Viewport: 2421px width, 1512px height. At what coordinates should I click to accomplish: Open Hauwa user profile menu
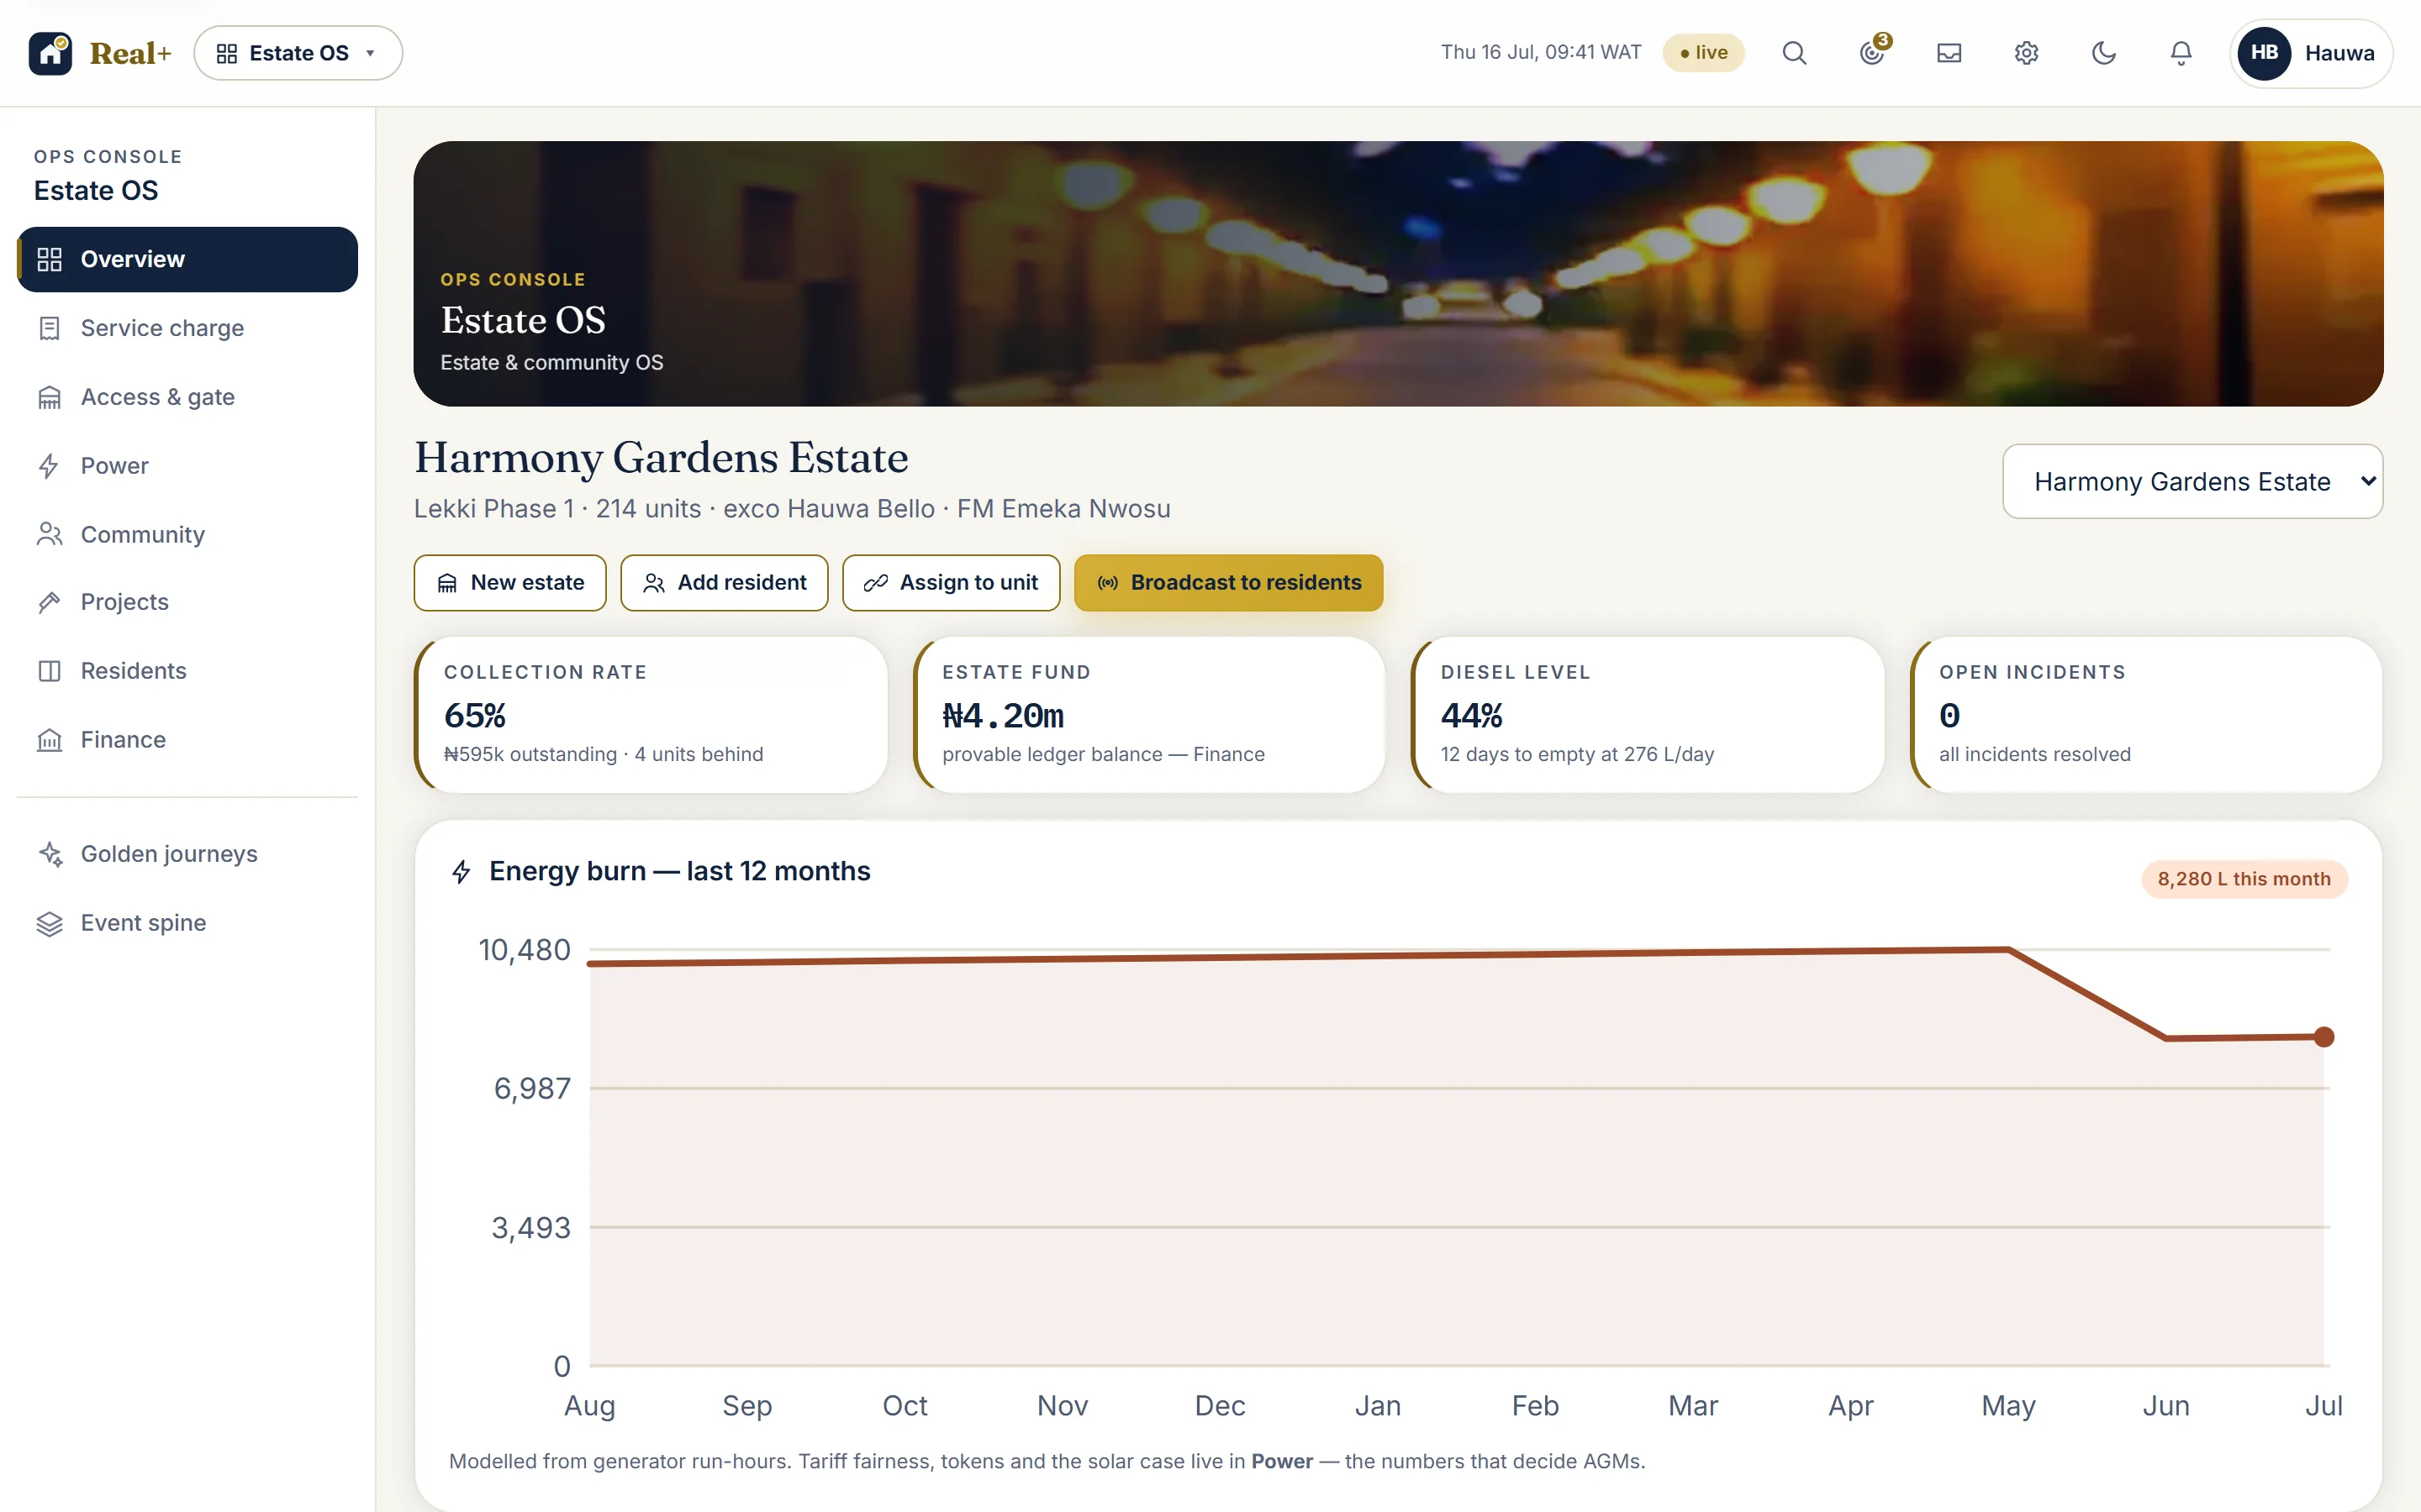pyautogui.click(x=2311, y=53)
